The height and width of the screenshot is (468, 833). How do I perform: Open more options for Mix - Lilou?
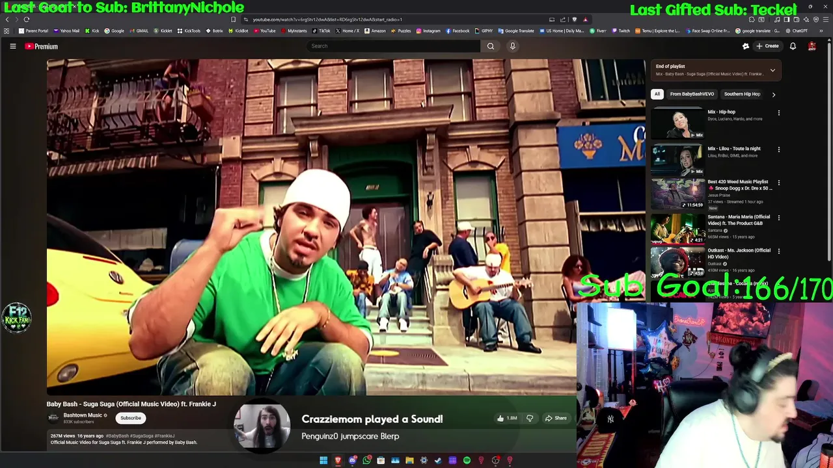click(x=778, y=149)
